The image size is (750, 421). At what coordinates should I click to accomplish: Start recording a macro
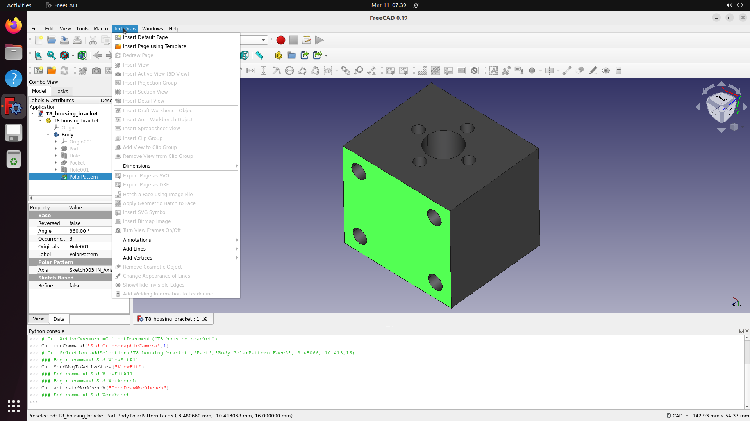click(x=280, y=40)
